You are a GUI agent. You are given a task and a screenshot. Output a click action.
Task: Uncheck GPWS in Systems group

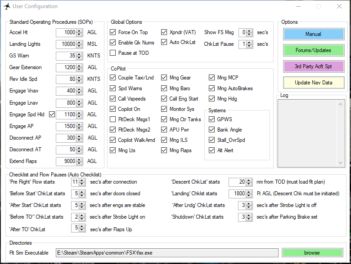click(x=212, y=119)
